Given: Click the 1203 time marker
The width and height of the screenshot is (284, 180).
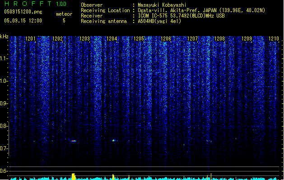Looking at the screenshot, I should coord(84,39).
